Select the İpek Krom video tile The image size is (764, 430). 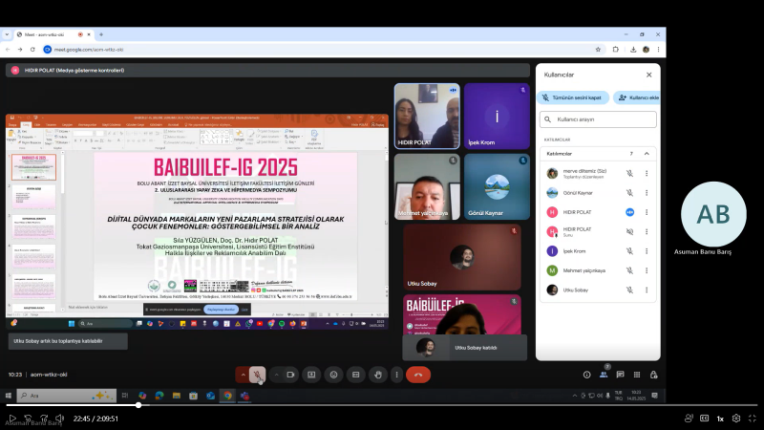tap(497, 116)
